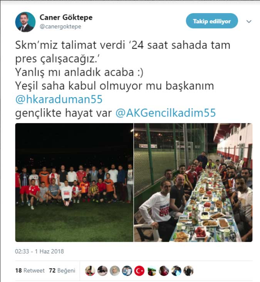
Task: Toggle the Takip ediliyor follow button
Action: pos(212,21)
